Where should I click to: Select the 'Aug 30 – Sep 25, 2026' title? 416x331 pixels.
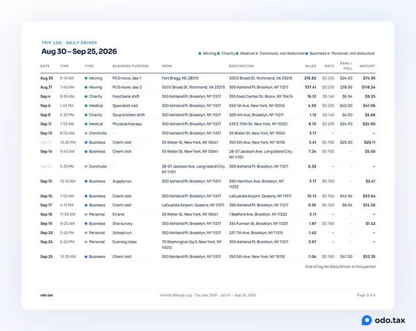pos(79,51)
